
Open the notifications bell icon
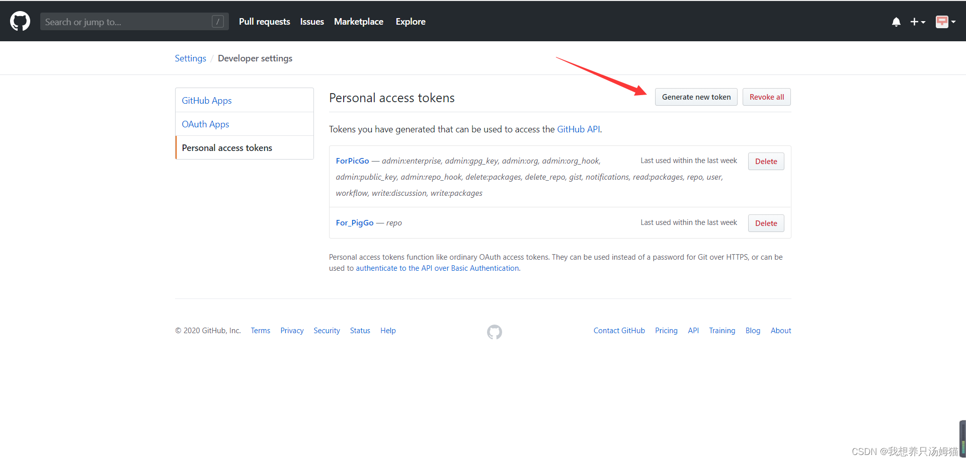click(x=896, y=22)
